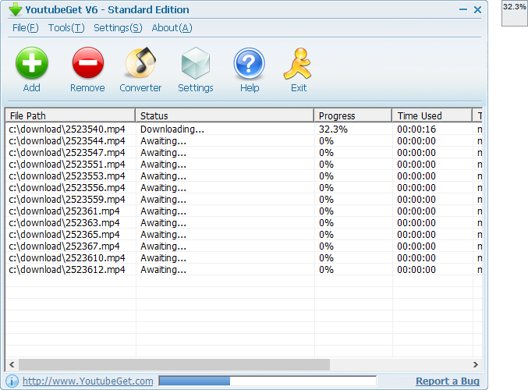Minimize the YoutubeGet window

[x=463, y=10]
